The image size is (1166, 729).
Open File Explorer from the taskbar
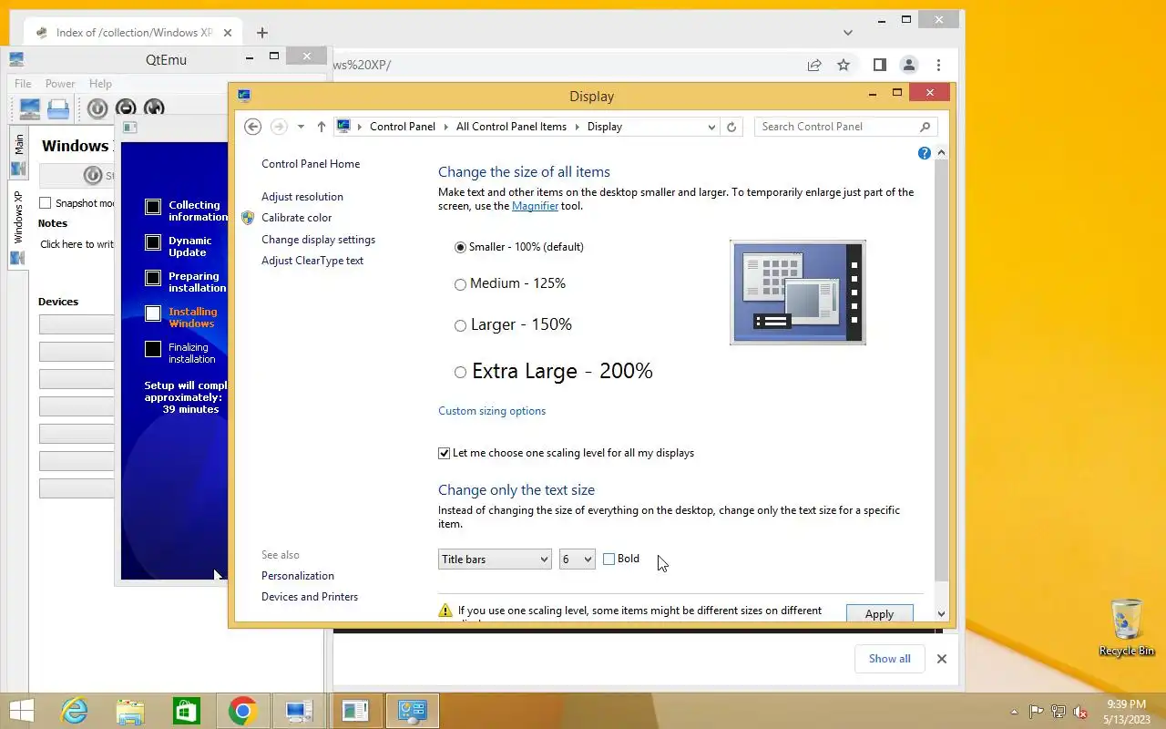click(130, 711)
